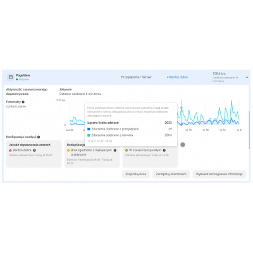The width and height of the screenshot is (253, 253).
Task: Click the PageView event window icon
Action: tap(10, 77)
